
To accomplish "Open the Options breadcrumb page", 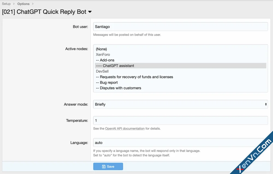I will point(23,4).
